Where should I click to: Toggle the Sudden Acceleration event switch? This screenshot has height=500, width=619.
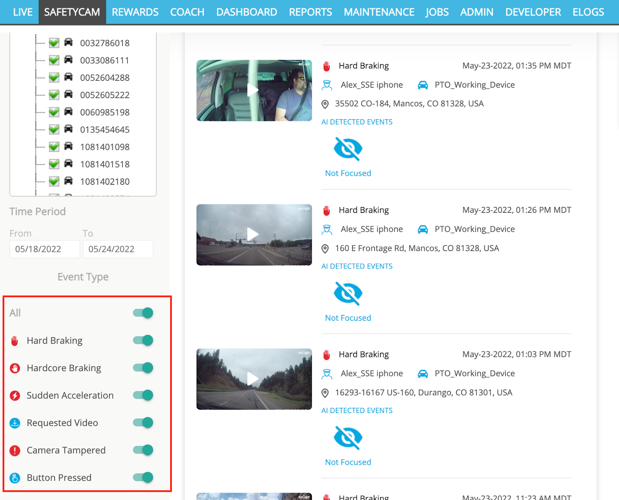(x=143, y=395)
